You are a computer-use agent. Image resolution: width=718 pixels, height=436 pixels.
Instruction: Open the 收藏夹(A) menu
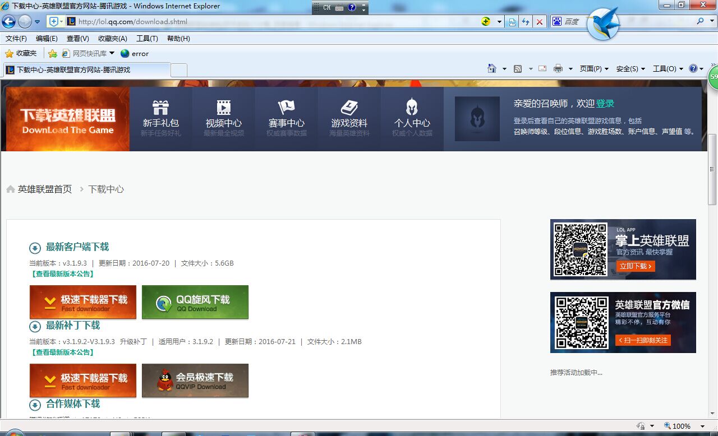[112, 39]
